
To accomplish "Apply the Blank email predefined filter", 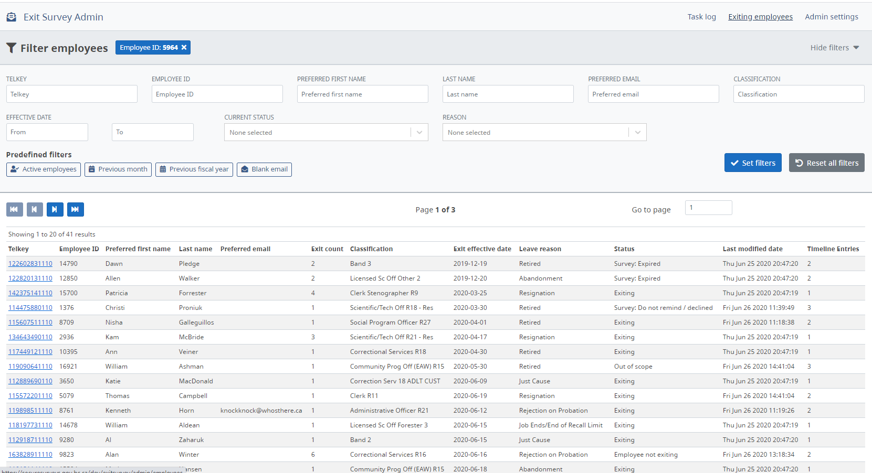I will click(264, 169).
